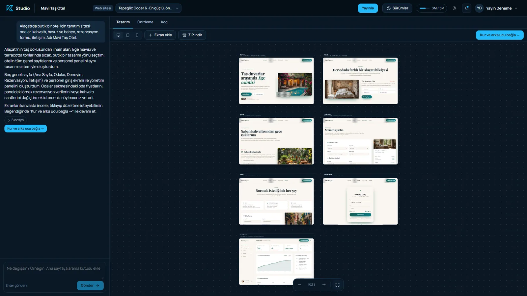The image size is (527, 296).
Task: Expand the 8 dosya file list
Action: 16,120
